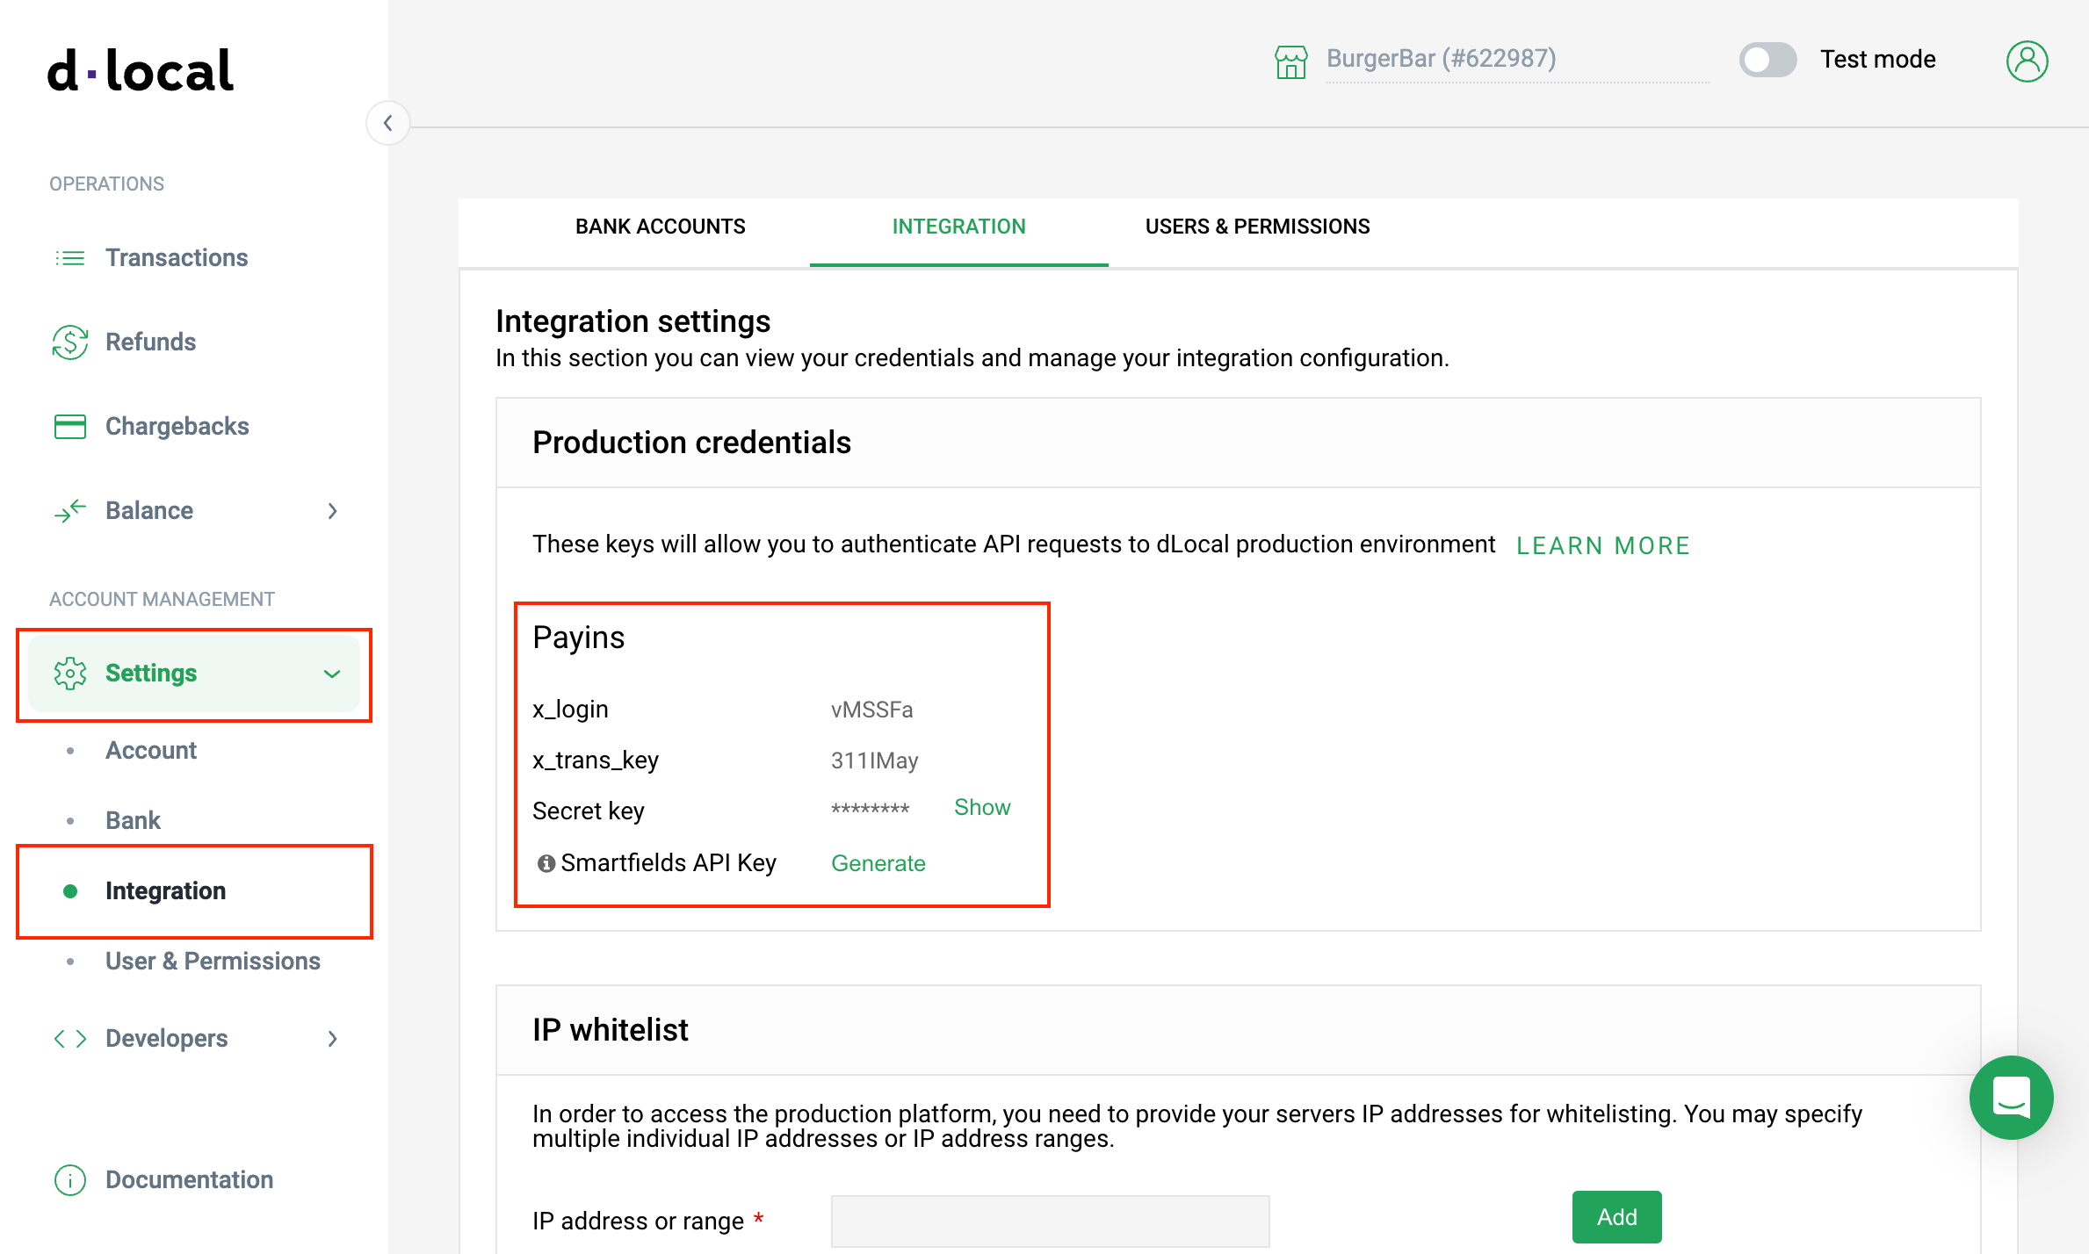Click the Documentation info icon
The image size is (2089, 1254).
(x=70, y=1179)
